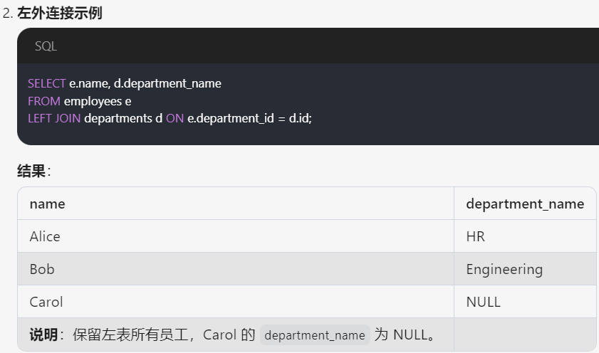Click "employees e" in the code block
Image resolution: width=599 pixels, height=353 pixels.
[98, 101]
